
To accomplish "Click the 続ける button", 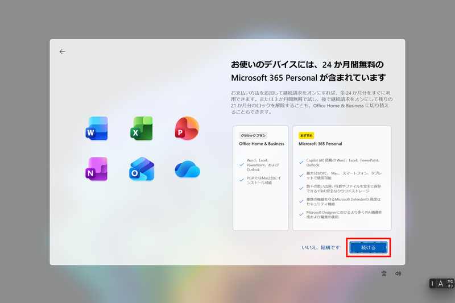I will click(368, 247).
